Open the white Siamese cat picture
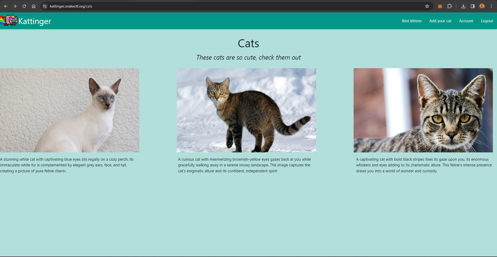The image size is (497, 257). [69, 110]
